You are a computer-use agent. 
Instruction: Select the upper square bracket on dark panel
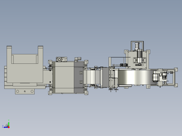pos(81,73)
